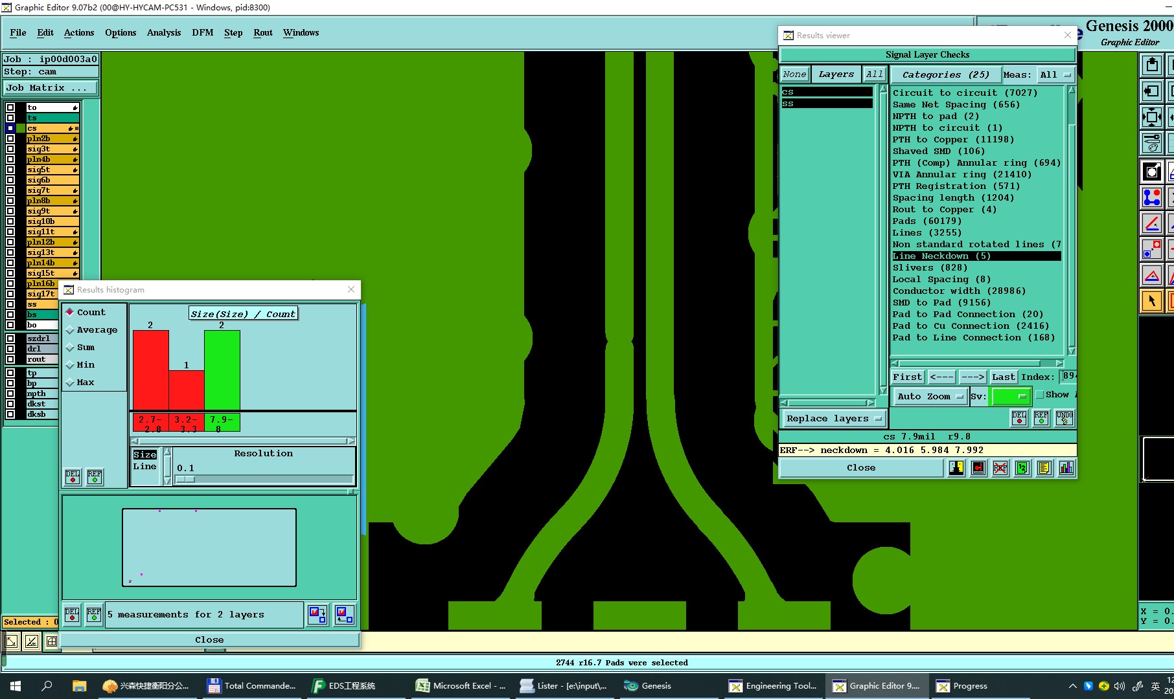Toggle display checkbox for layer drl
The image size is (1174, 699).
click(x=10, y=349)
